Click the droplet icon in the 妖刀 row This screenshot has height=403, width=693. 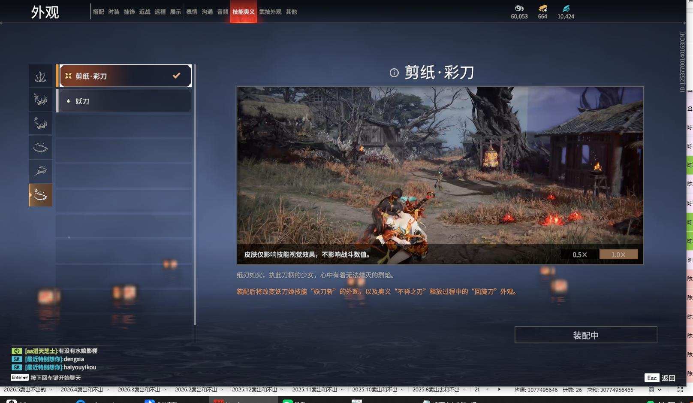(x=68, y=101)
